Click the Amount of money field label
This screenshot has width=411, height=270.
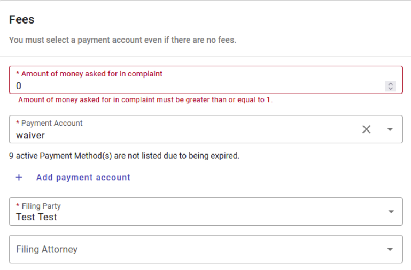point(91,74)
